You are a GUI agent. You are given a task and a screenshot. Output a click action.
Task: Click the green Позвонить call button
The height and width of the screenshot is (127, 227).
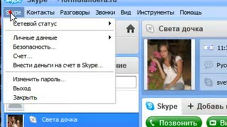point(174,122)
